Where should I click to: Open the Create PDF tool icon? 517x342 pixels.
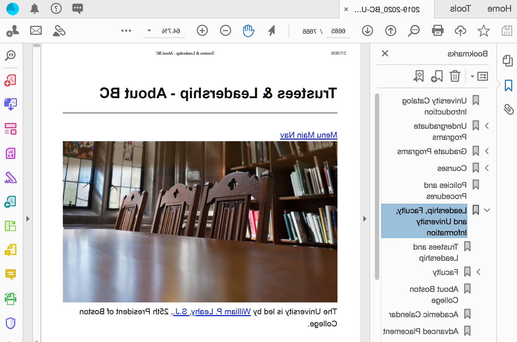[x=10, y=80]
